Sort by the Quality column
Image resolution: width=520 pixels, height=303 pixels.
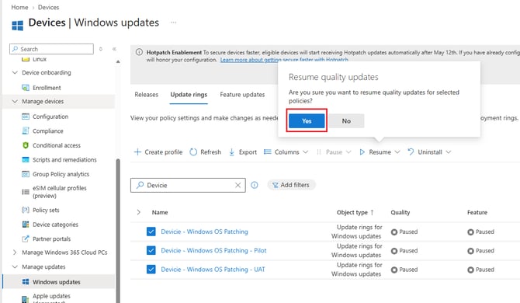coord(400,212)
